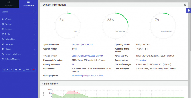Click the Authentic theme version info icon
The height and width of the screenshot is (98, 191).
146,49
